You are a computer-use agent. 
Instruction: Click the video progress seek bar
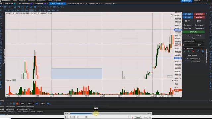click(x=108, y=114)
